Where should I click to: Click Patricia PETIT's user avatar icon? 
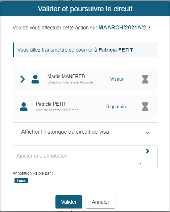tap(24, 107)
